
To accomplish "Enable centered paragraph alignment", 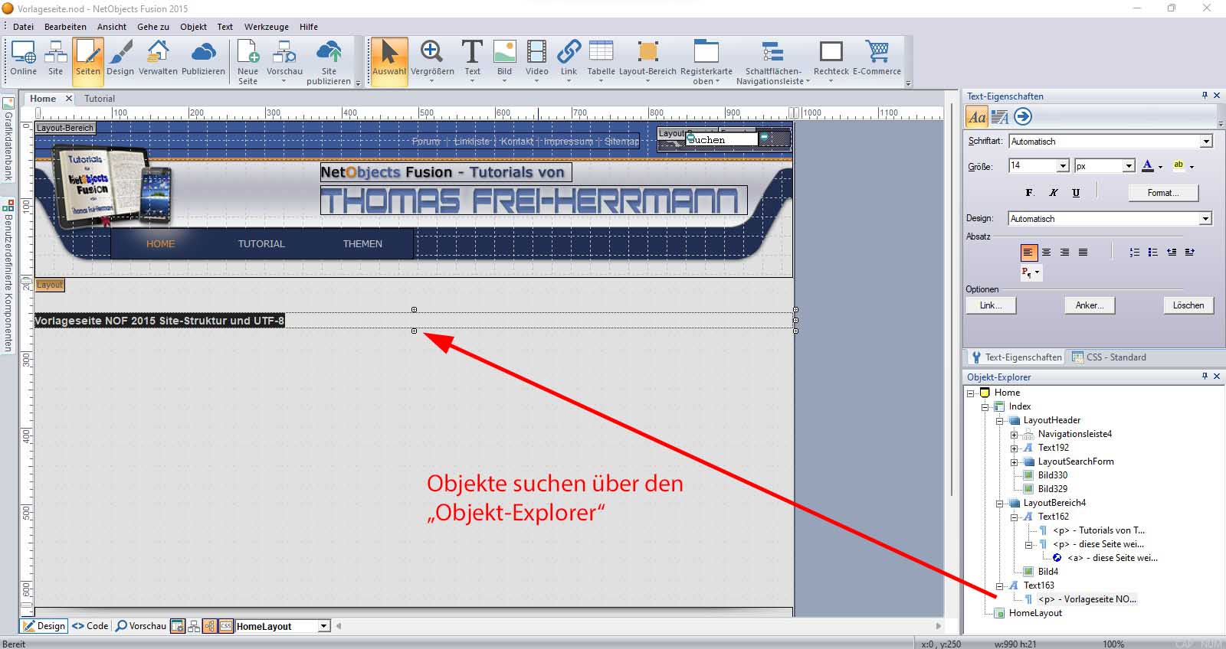I will 1046,252.
